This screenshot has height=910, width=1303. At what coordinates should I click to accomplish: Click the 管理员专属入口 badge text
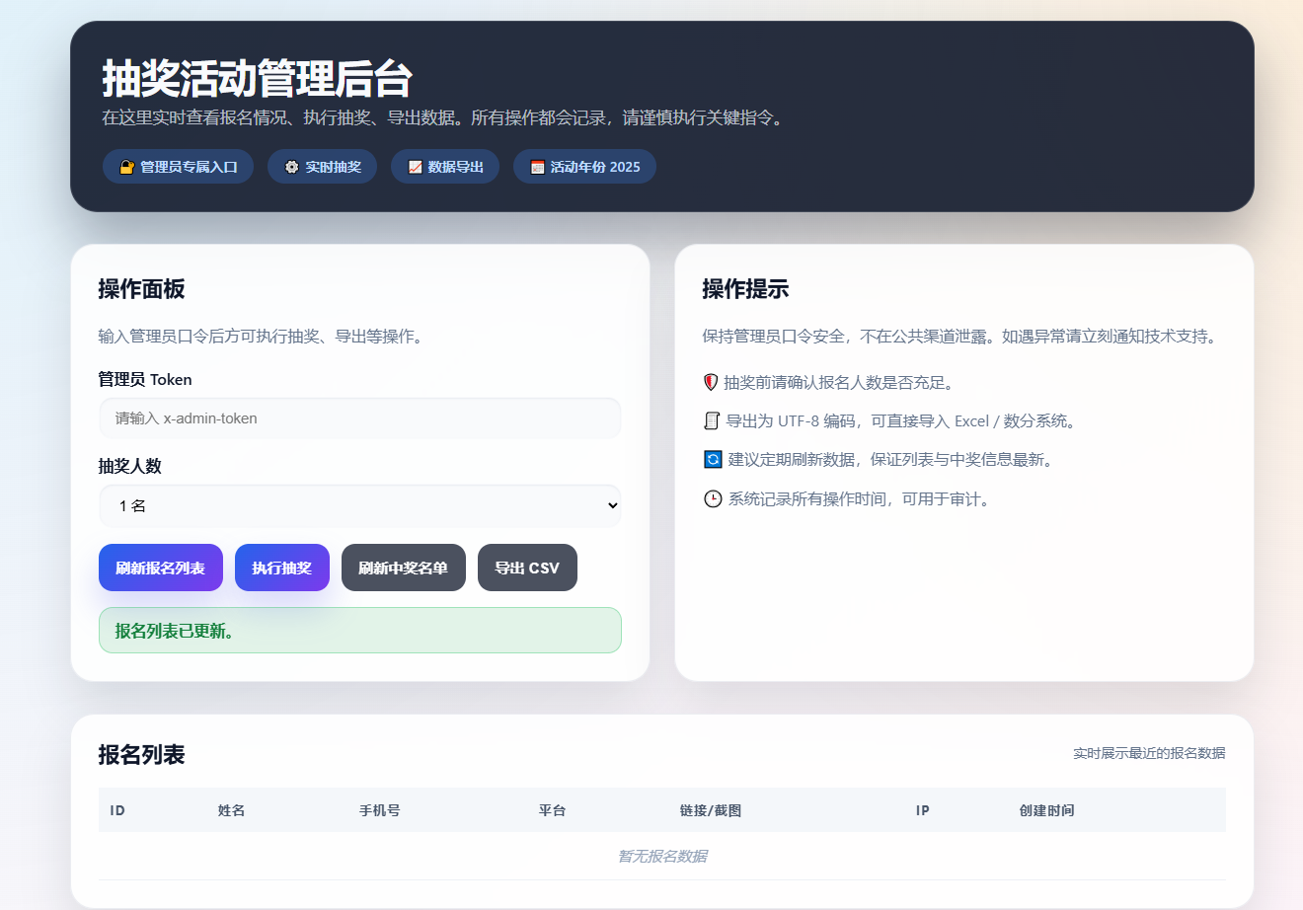pos(189,167)
